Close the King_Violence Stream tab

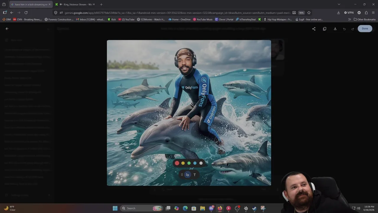(94, 4)
